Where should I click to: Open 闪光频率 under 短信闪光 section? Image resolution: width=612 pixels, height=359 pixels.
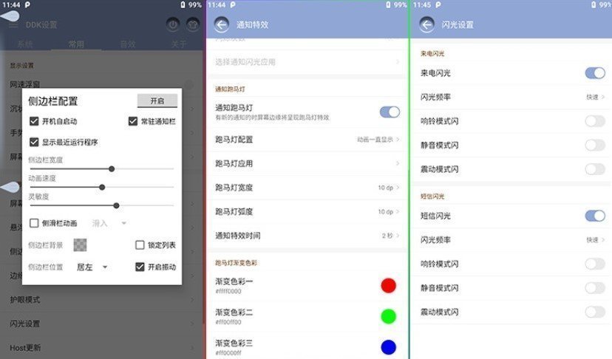[511, 240]
